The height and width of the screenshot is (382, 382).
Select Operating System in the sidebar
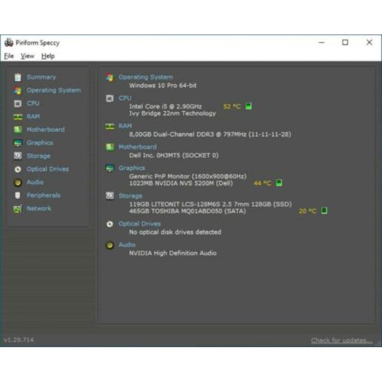[53, 90]
